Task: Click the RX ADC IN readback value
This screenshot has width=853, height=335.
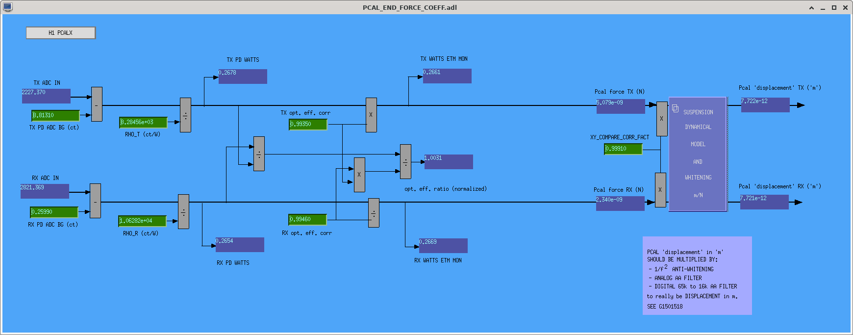Action: 45,191
